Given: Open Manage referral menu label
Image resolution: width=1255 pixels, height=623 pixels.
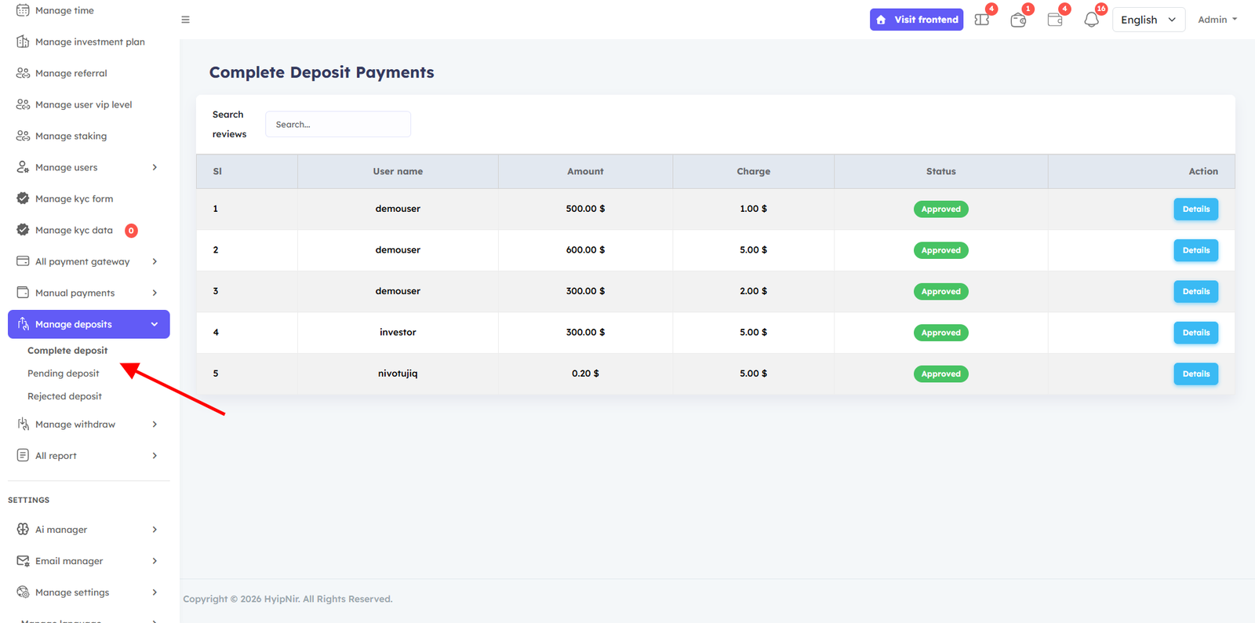Looking at the screenshot, I should [x=71, y=73].
